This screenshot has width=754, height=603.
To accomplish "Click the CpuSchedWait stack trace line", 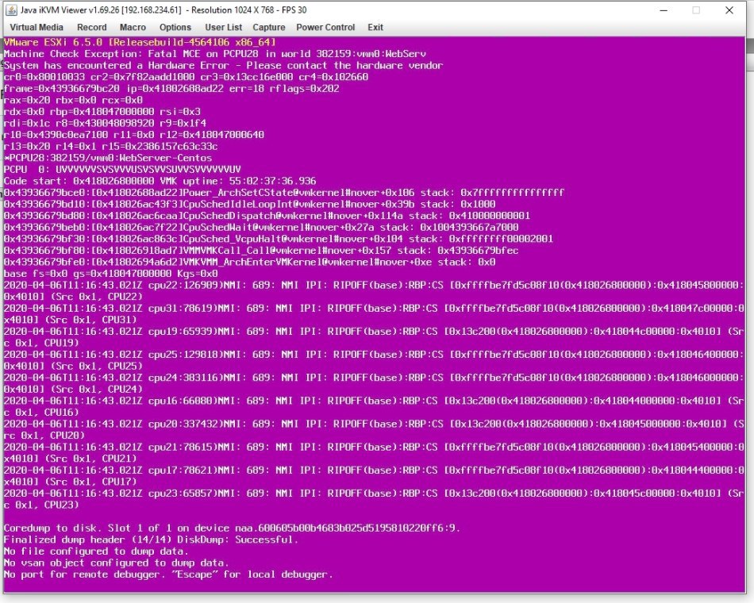I will coord(261,227).
